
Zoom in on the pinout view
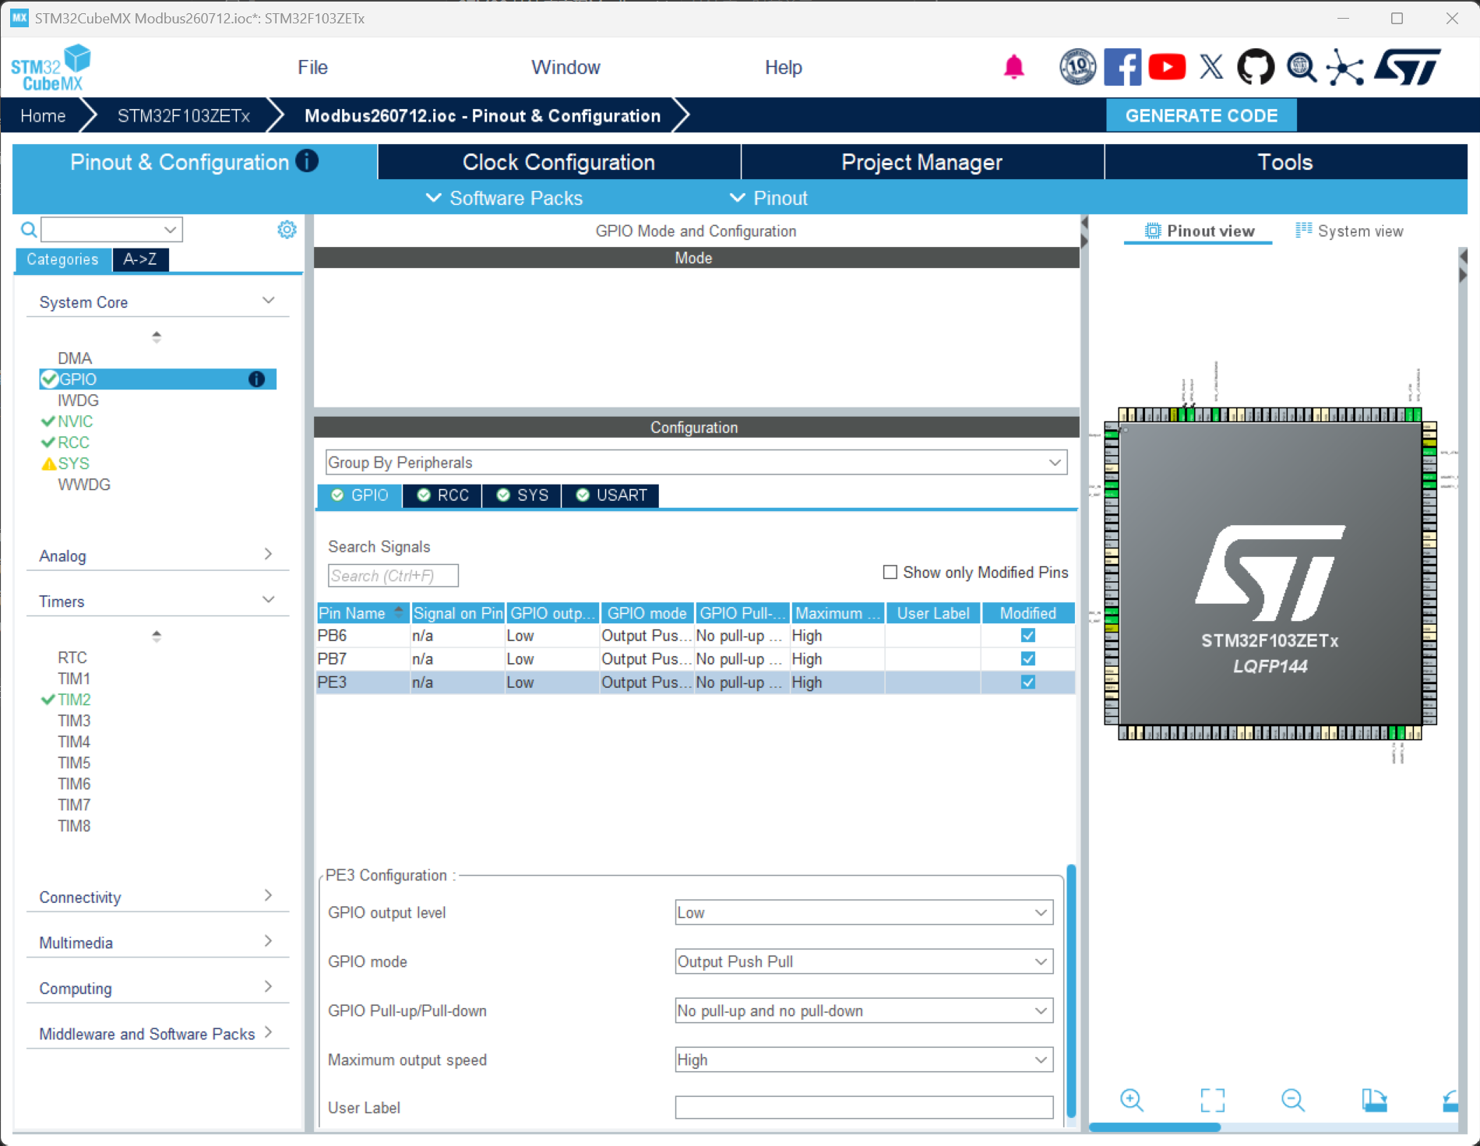click(1131, 1100)
